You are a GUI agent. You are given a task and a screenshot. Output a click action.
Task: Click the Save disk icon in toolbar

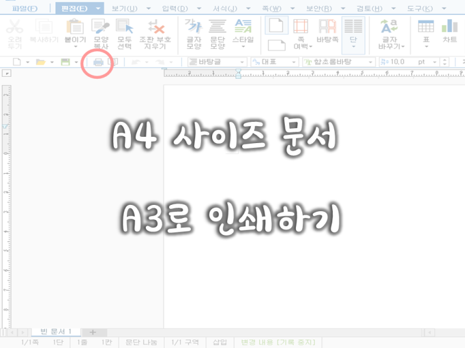[65, 62]
